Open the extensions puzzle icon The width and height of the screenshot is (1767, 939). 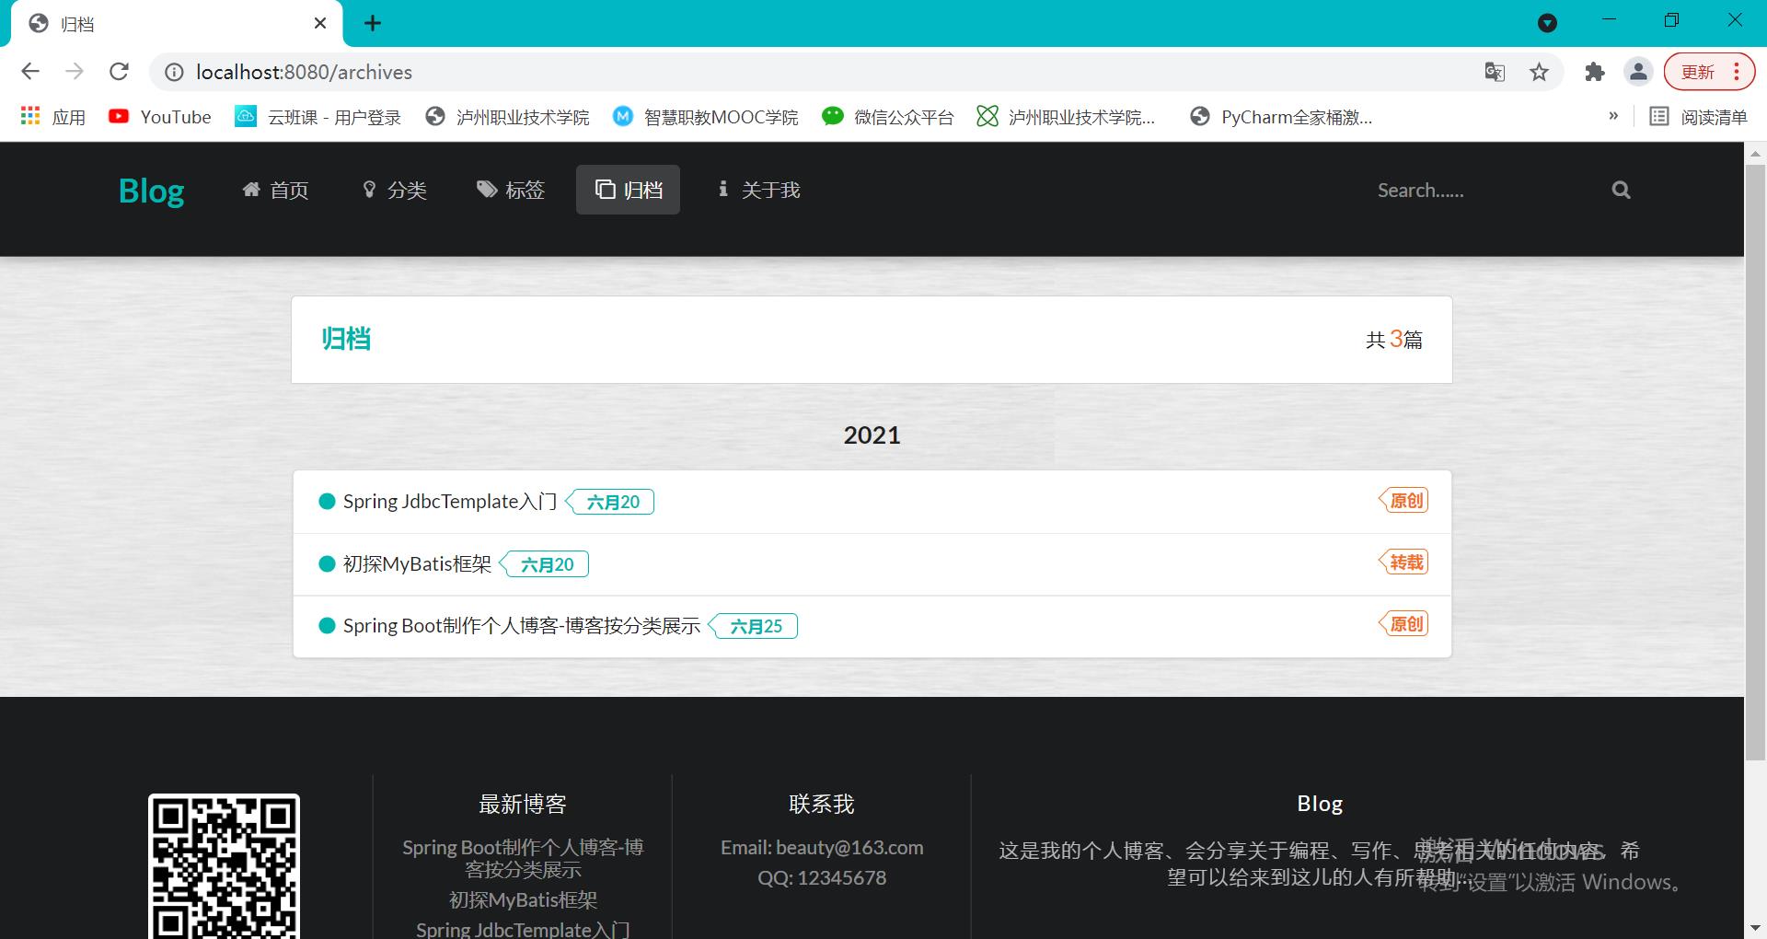coord(1594,72)
